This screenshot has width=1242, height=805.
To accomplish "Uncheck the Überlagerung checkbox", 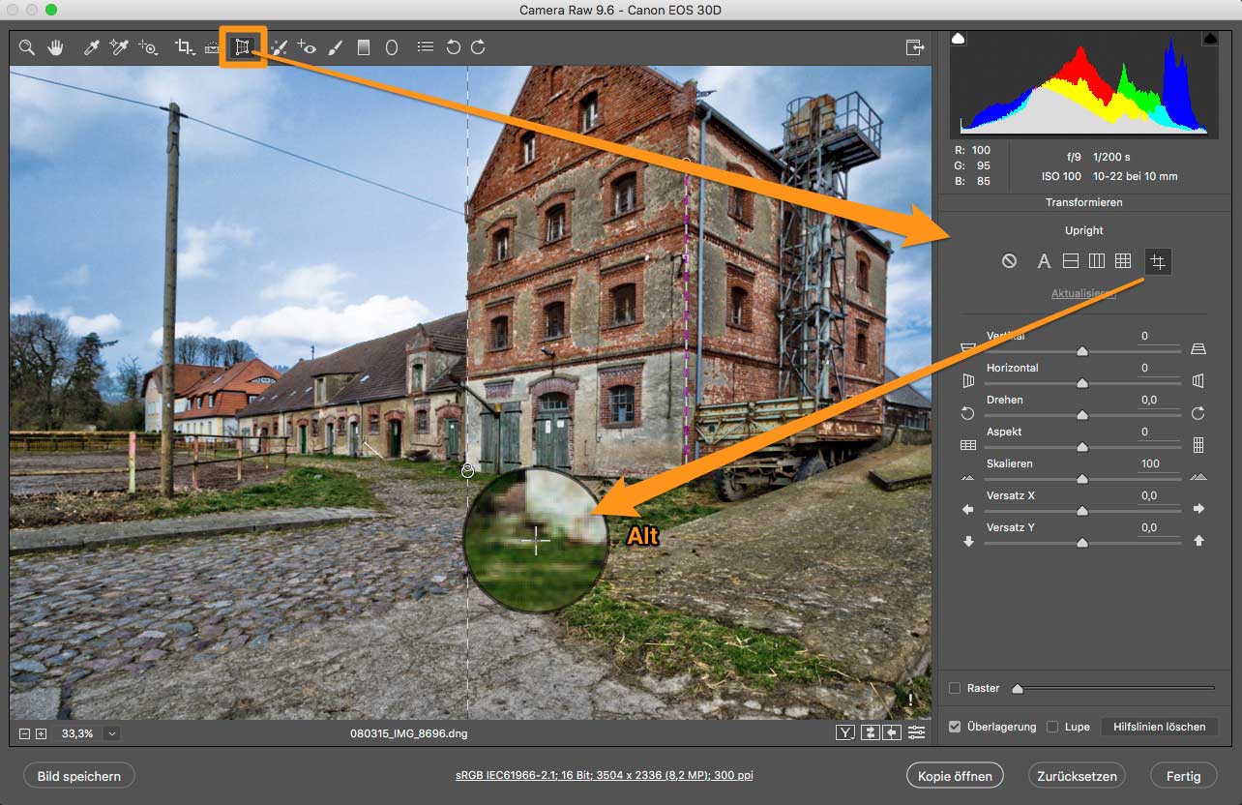I will pos(955,727).
